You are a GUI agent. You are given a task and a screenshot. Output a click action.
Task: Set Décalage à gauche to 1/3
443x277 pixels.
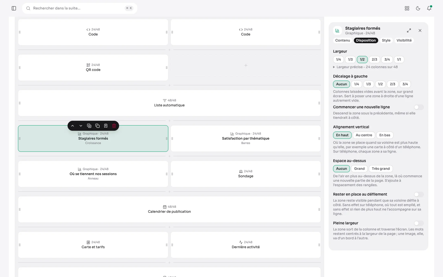pyautogui.click(x=369, y=84)
